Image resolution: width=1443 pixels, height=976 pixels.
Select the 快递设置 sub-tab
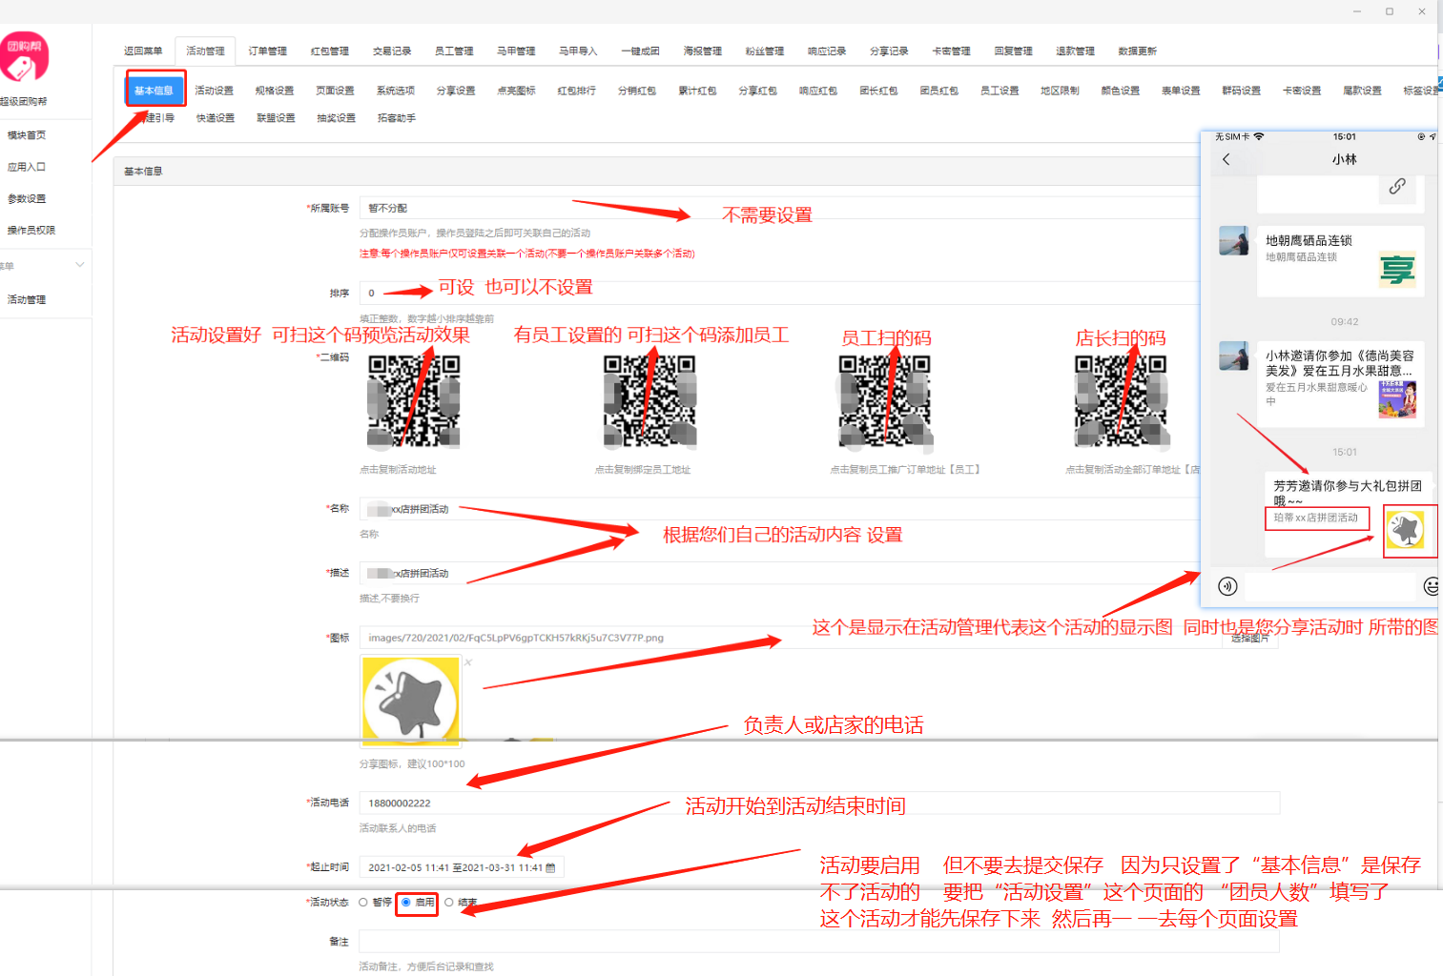tap(216, 118)
